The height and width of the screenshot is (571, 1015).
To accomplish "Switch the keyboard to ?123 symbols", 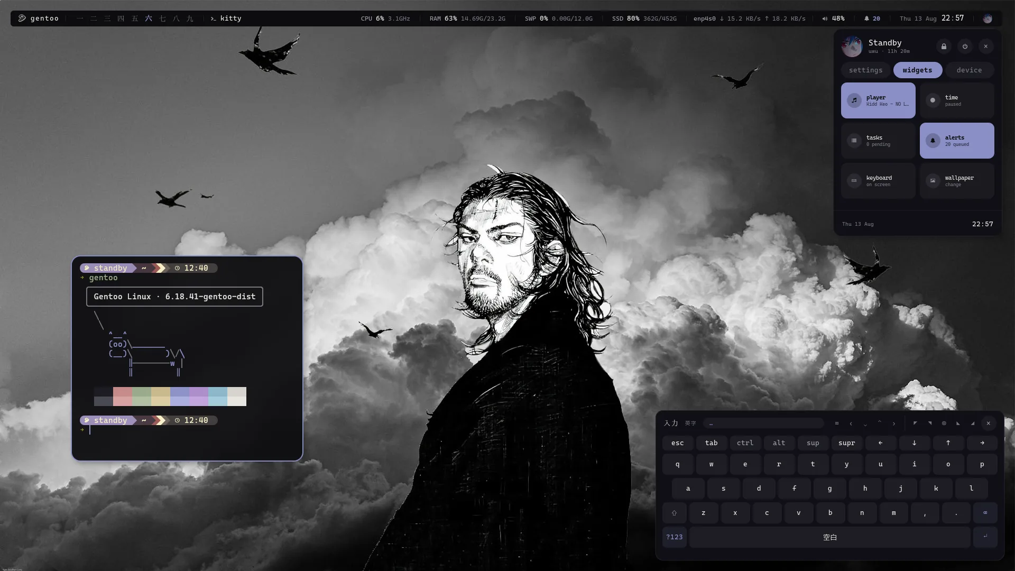I will (x=674, y=537).
